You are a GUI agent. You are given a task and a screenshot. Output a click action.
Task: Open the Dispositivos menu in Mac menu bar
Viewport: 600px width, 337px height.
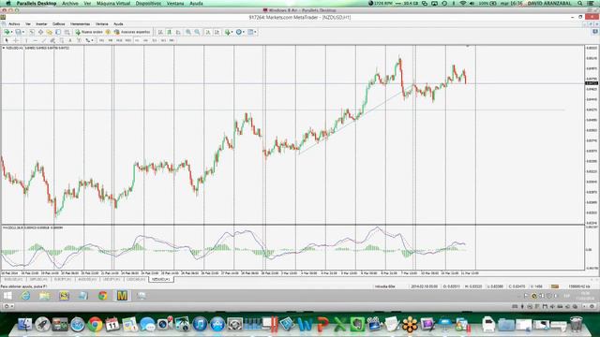point(148,3)
